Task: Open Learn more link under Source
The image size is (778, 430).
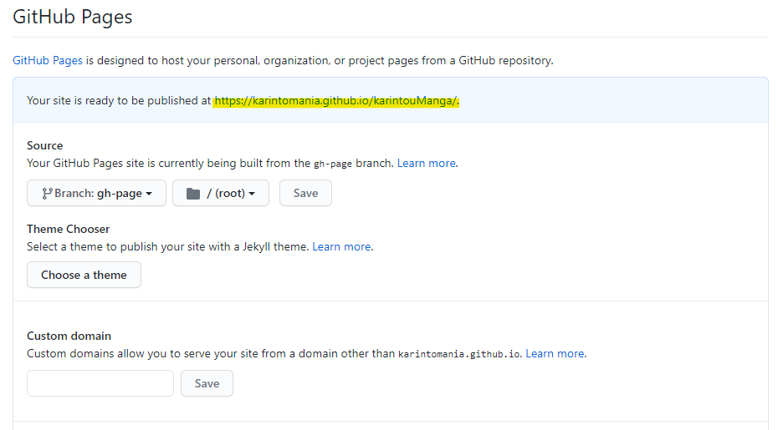Action: pyautogui.click(x=426, y=163)
